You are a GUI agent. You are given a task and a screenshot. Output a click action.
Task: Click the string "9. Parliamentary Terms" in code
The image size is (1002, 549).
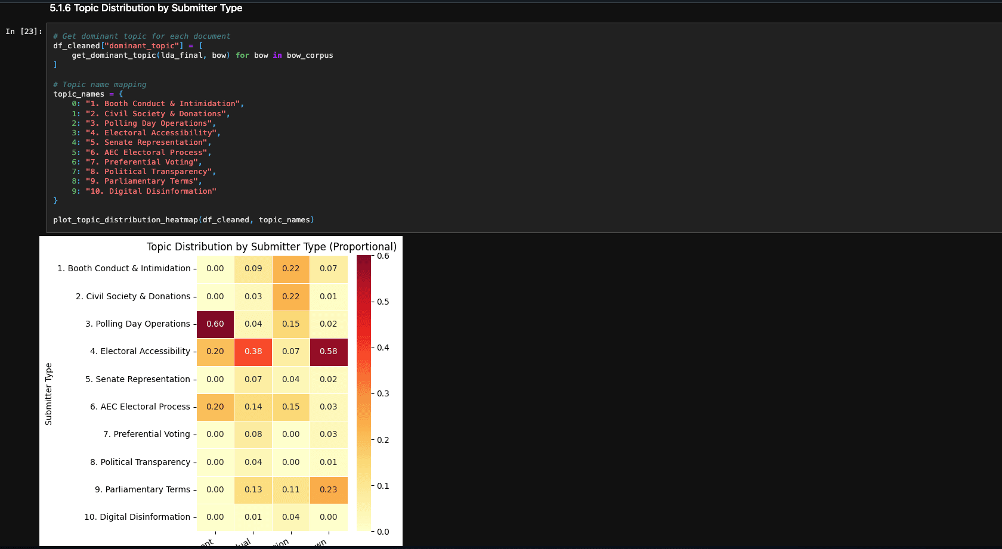pyautogui.click(x=141, y=181)
